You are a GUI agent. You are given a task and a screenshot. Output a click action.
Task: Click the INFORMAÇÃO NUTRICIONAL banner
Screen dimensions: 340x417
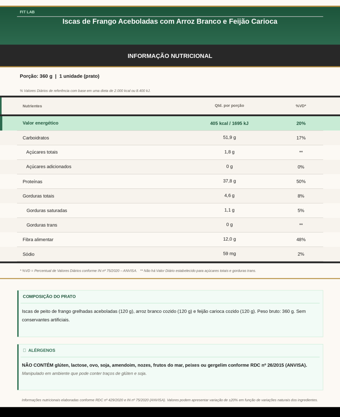click(170, 56)
